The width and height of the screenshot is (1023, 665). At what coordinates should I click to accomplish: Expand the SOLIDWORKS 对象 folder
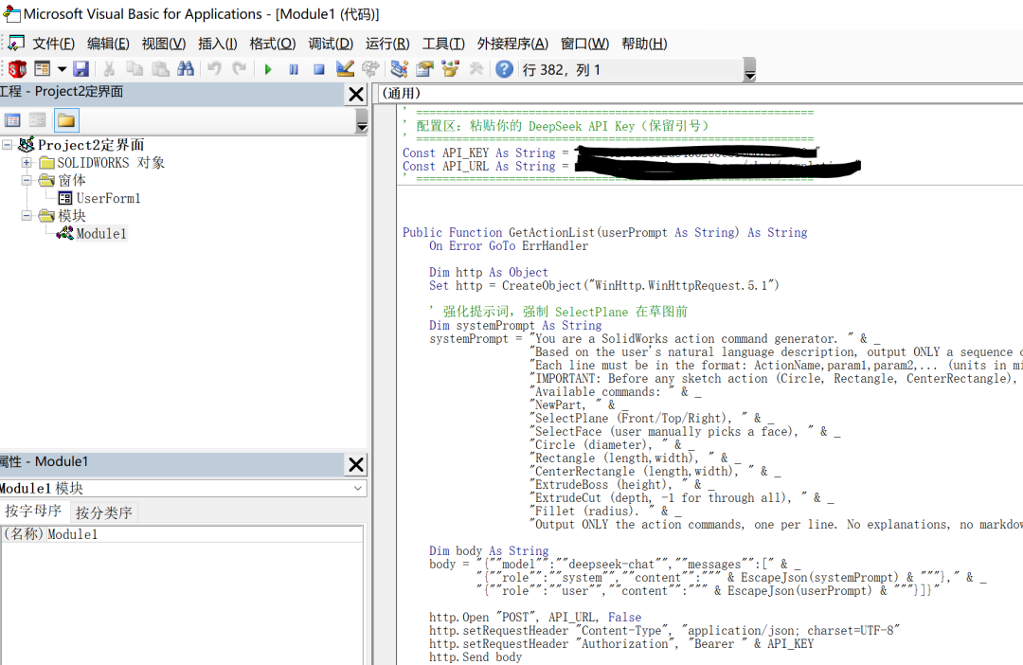pyautogui.click(x=27, y=163)
